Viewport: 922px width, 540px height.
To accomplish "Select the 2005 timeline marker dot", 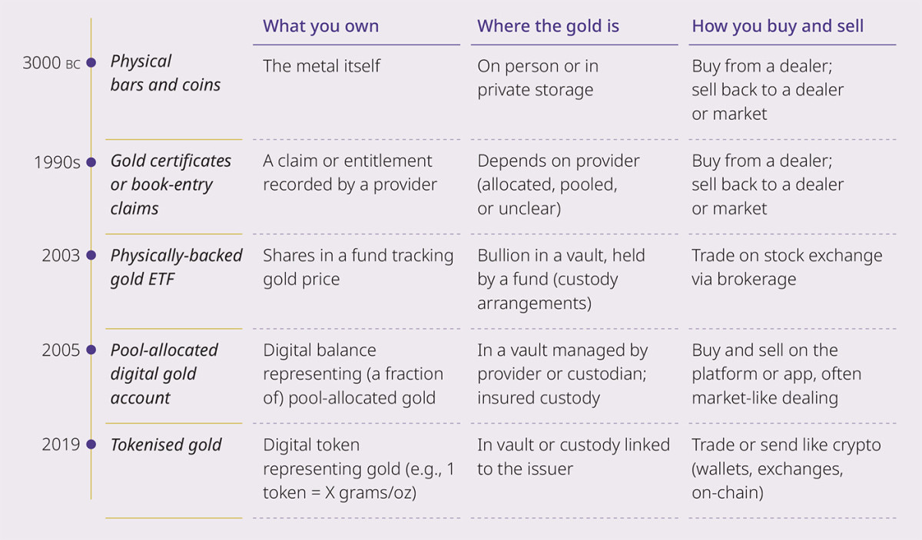I will pos(91,350).
